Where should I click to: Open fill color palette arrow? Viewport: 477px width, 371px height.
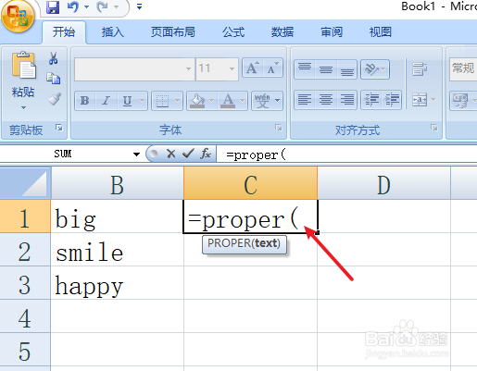[212, 101]
